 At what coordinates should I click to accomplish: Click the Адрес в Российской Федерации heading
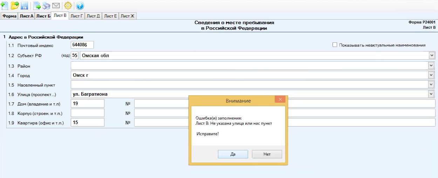click(x=46, y=37)
